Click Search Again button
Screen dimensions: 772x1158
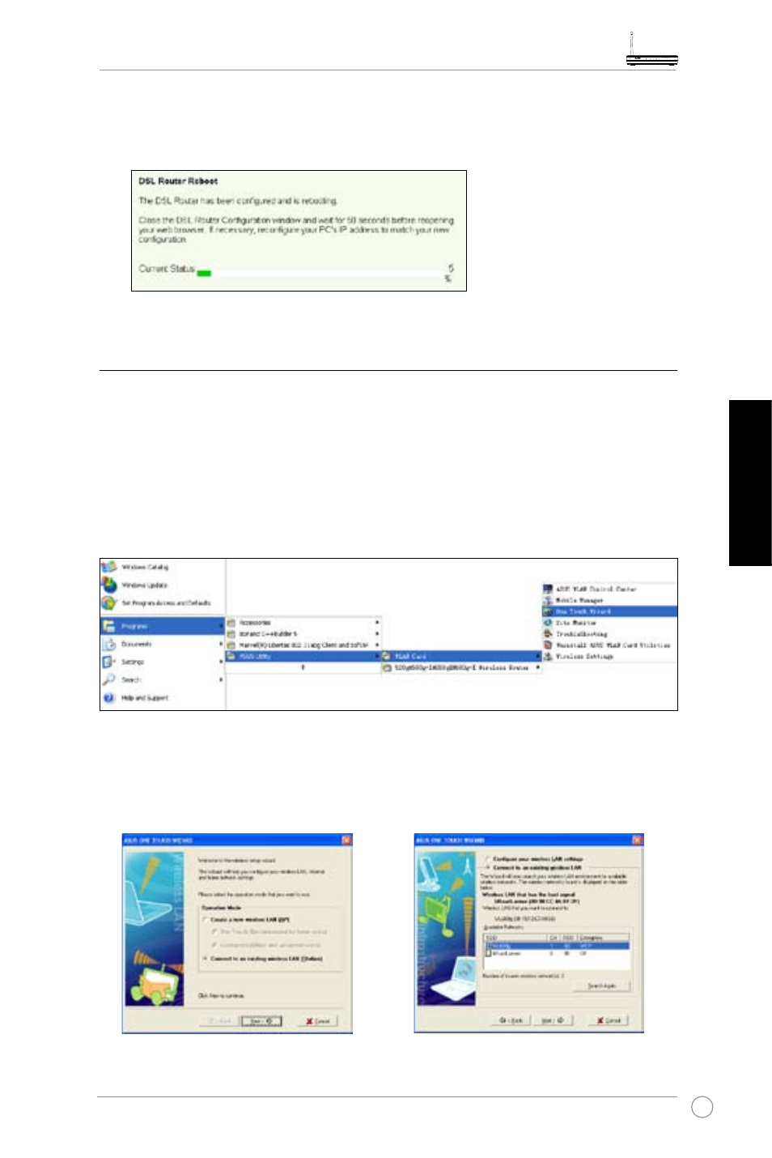[x=600, y=986]
